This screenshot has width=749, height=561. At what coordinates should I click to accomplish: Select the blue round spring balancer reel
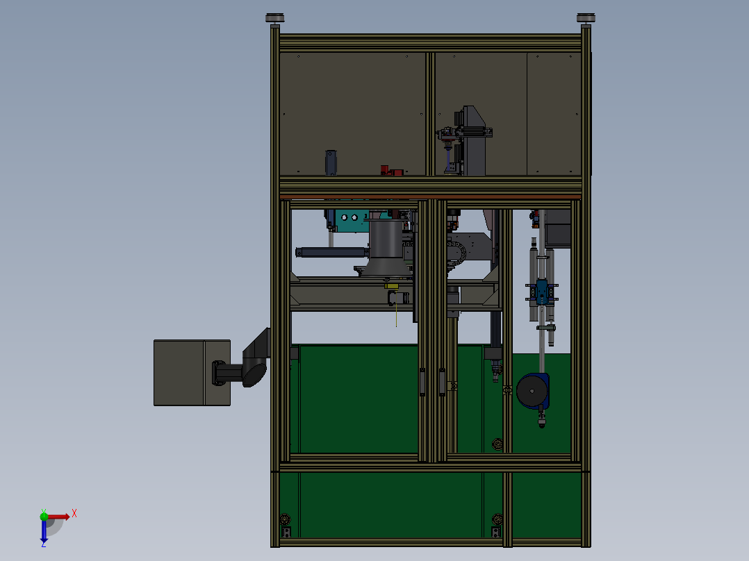click(533, 392)
